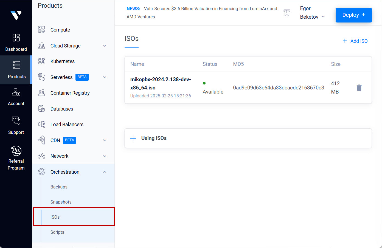The image size is (382, 248).
Task: Click the Kubernetes icon in products menu
Action: pyautogui.click(x=41, y=61)
